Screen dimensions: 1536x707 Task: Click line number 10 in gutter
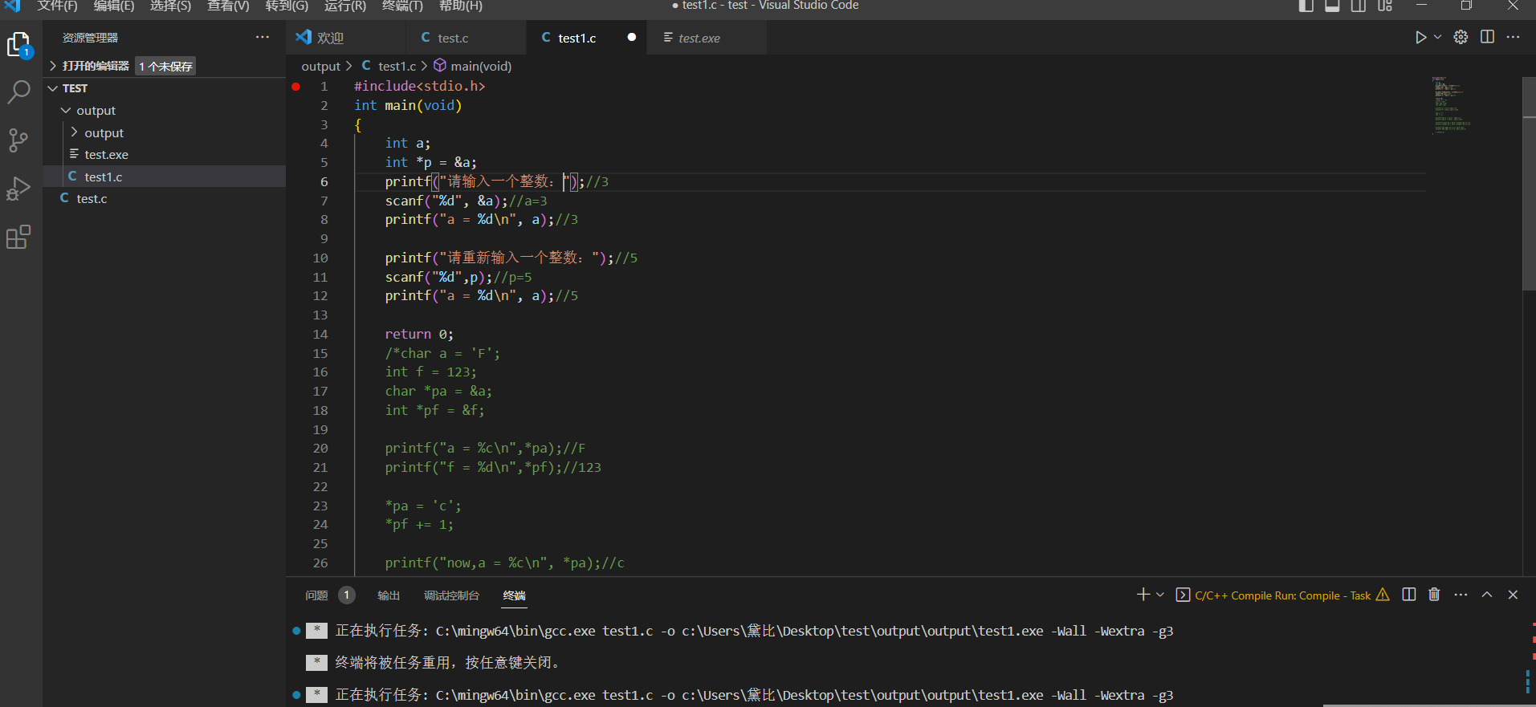tap(320, 258)
